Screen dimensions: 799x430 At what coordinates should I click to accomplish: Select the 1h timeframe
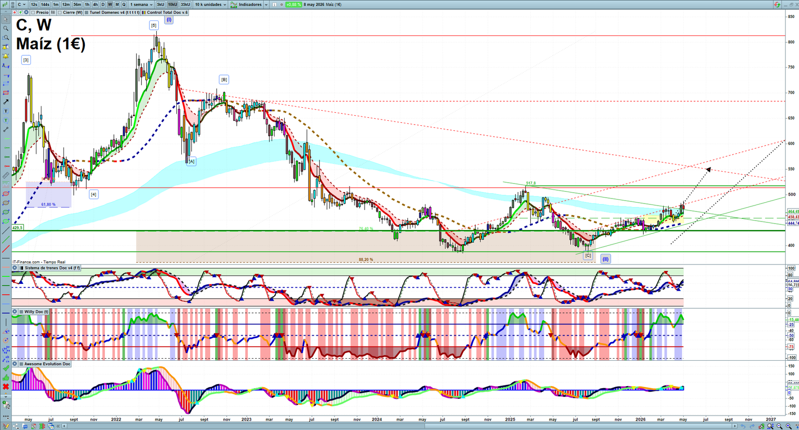(87, 4)
